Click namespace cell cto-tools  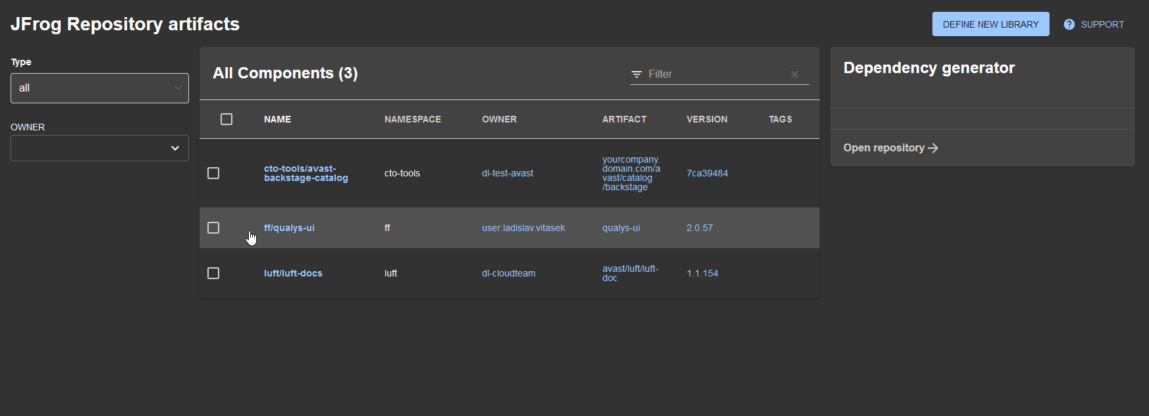(x=402, y=173)
